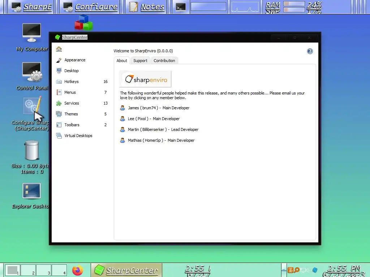Screen dimensions: 370x277
Task: Open terminal icon in top bar
Action: point(181,7)
